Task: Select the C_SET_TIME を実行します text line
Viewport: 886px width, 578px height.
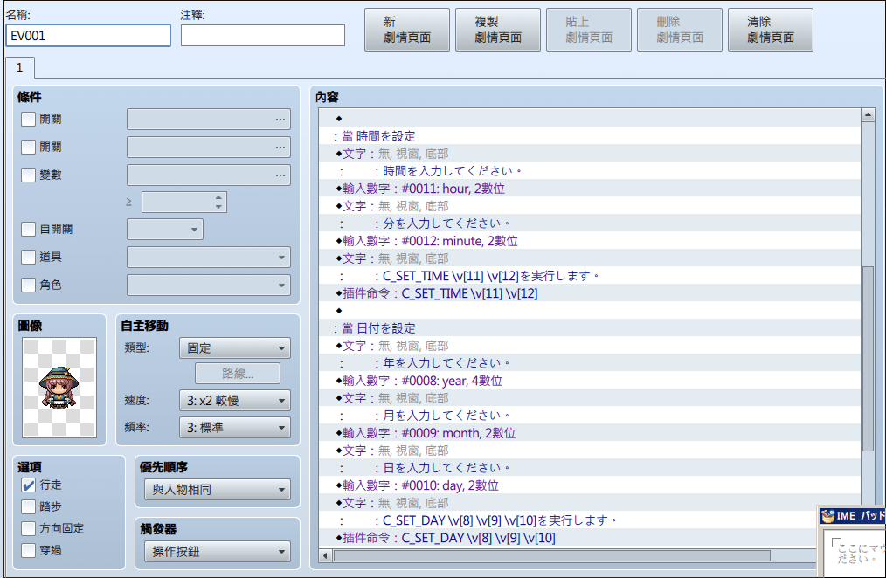Action: (590, 276)
